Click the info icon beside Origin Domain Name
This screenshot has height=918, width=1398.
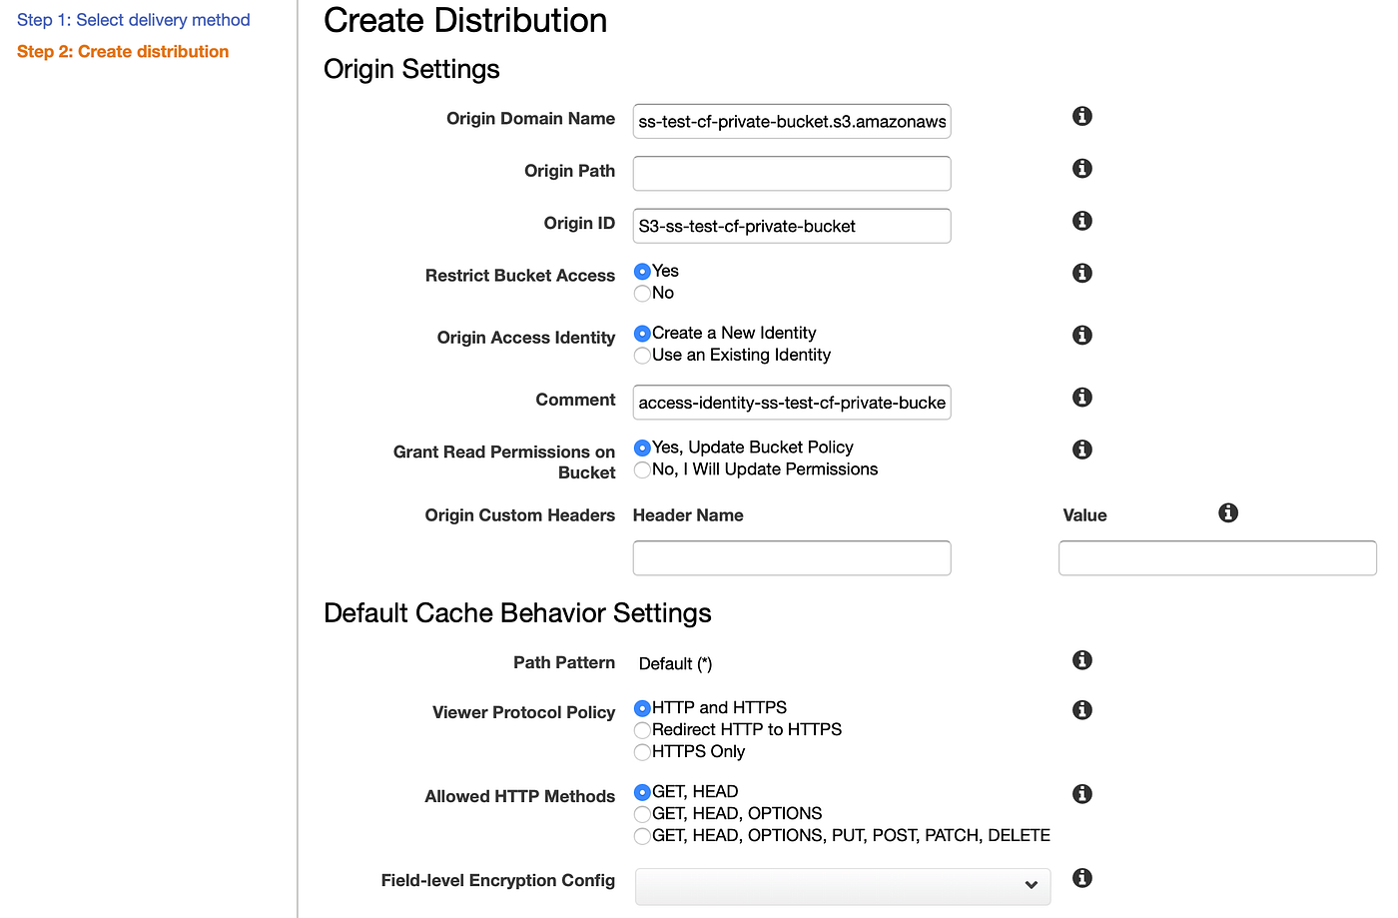[x=1081, y=116]
